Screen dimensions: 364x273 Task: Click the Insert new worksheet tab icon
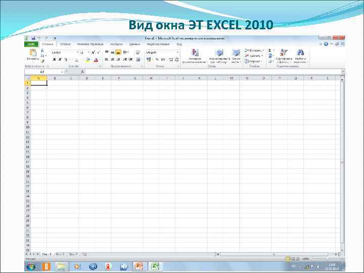click(x=84, y=254)
